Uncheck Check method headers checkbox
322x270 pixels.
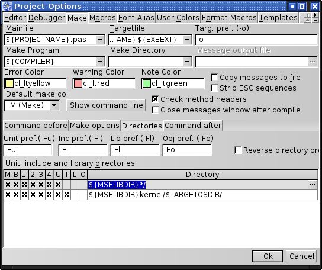click(155, 99)
